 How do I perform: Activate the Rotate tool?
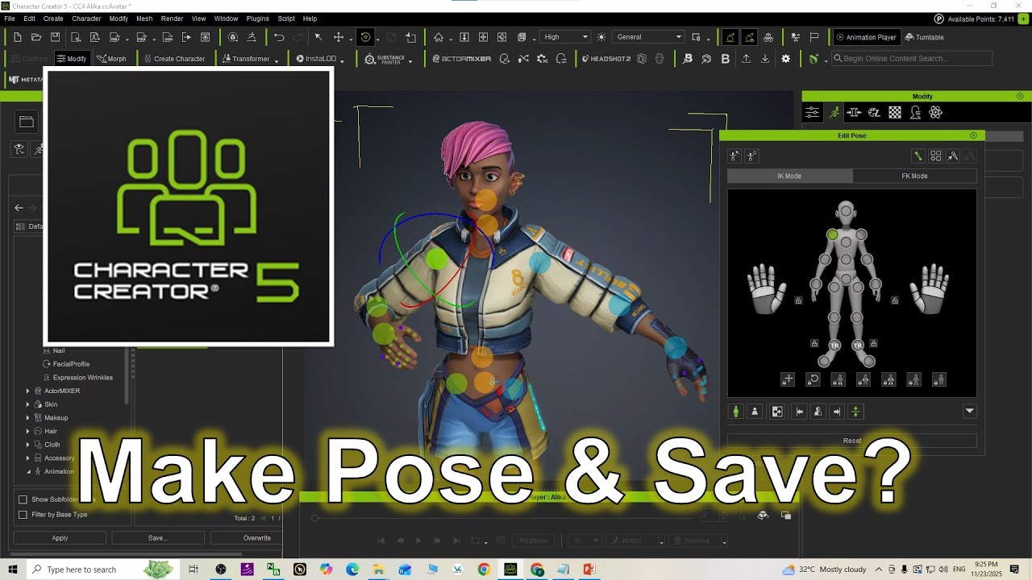[x=366, y=37]
